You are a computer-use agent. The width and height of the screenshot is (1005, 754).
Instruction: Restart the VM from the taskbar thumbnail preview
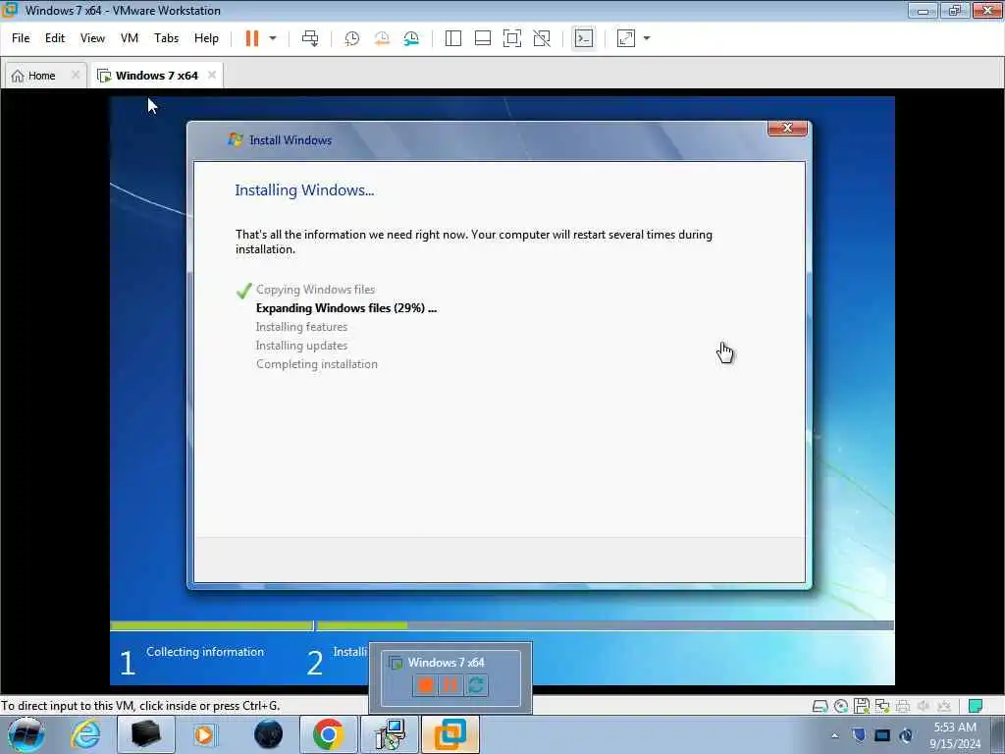[476, 684]
